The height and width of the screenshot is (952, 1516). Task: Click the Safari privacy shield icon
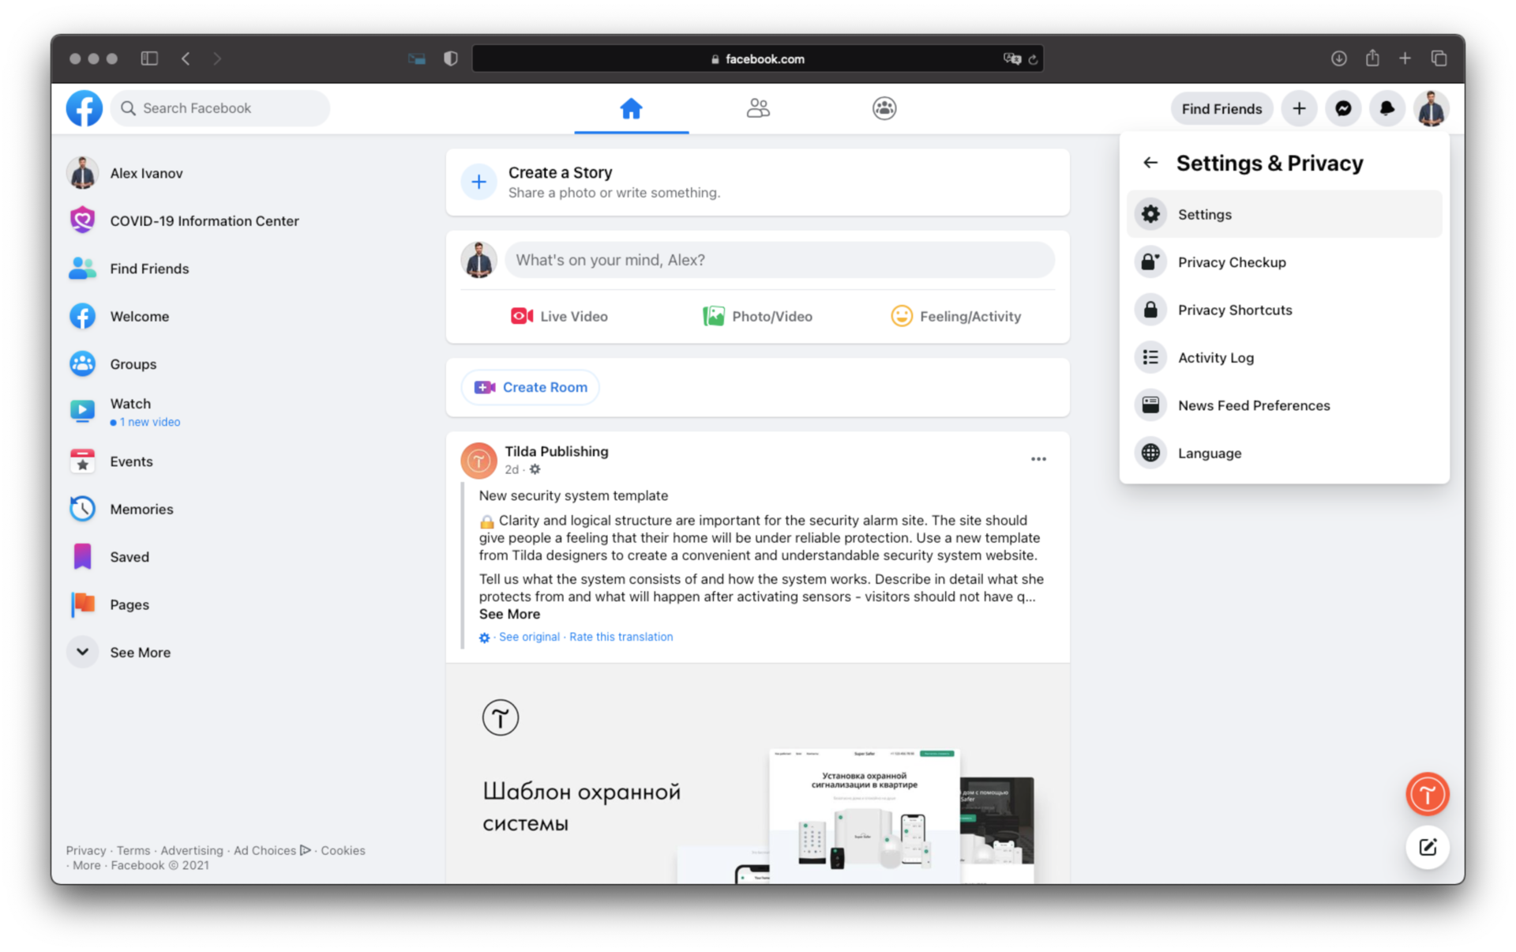point(451,58)
